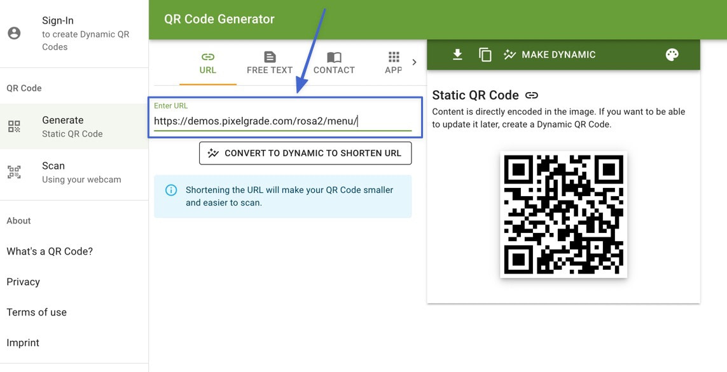Expand more content type options with the chevron
Image resolution: width=727 pixels, height=372 pixels.
tap(415, 62)
